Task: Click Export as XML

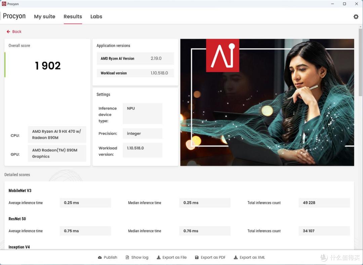Action: 249,257
